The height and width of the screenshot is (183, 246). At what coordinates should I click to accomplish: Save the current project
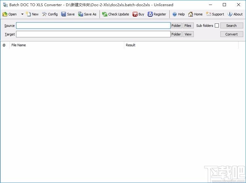tap(68, 14)
